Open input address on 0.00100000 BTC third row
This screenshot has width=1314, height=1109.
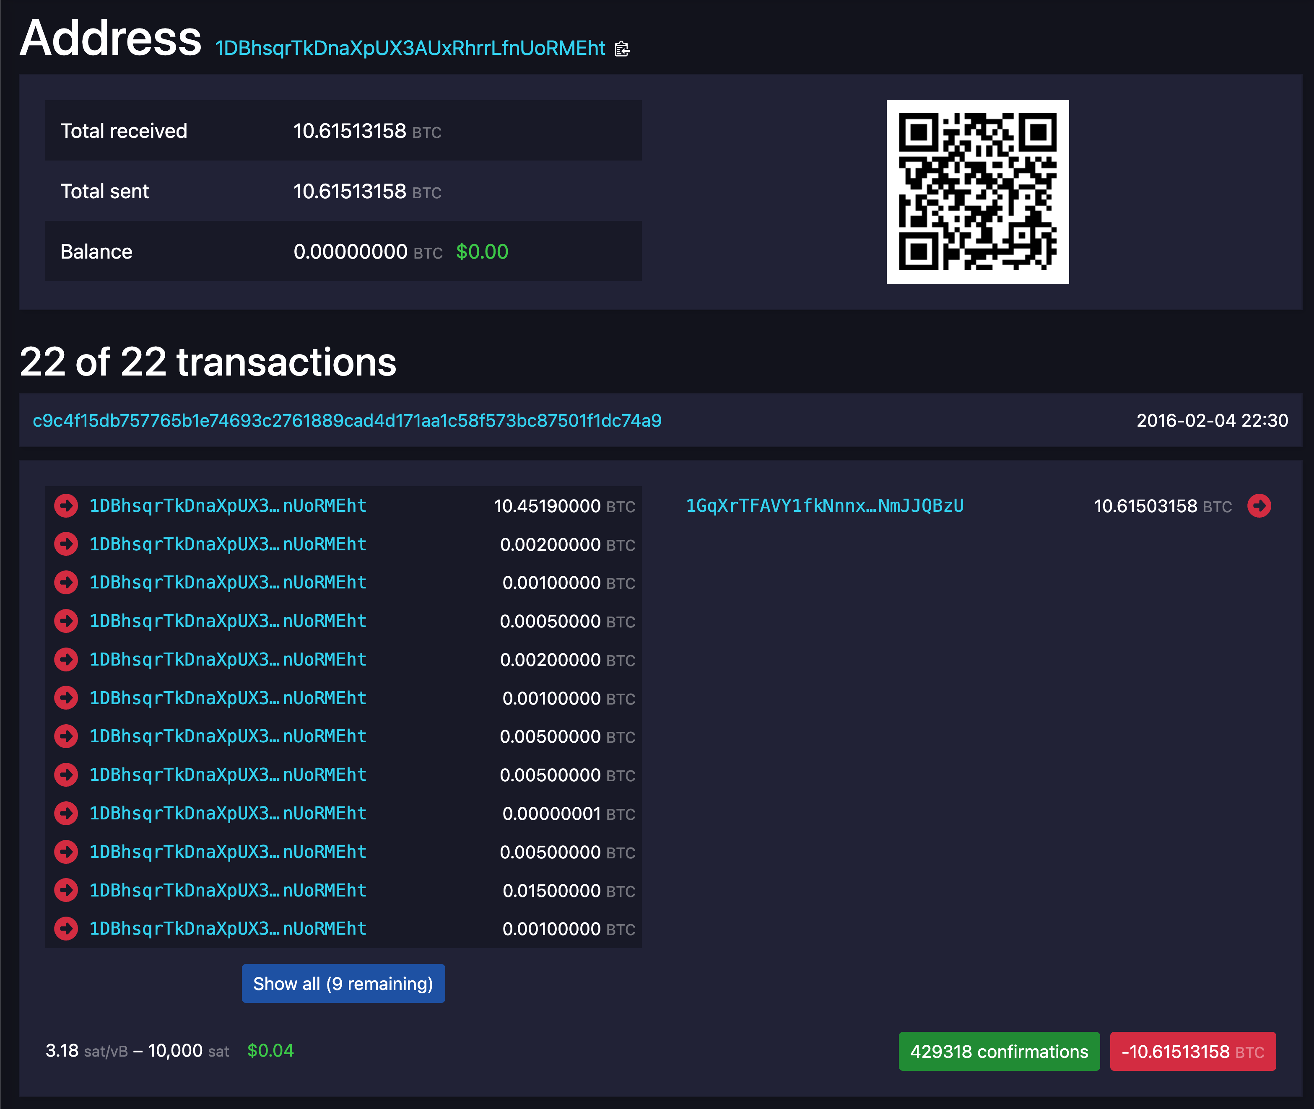[228, 583]
